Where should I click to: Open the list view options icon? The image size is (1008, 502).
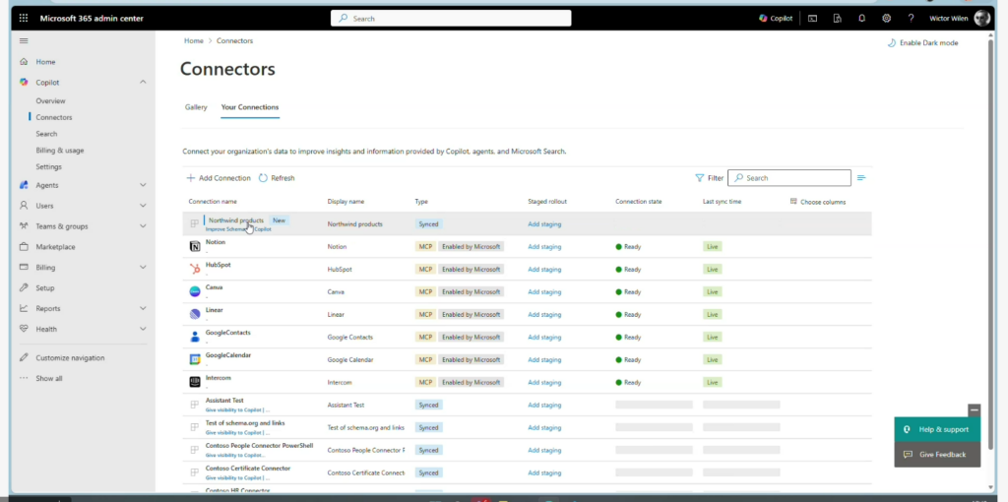(861, 178)
